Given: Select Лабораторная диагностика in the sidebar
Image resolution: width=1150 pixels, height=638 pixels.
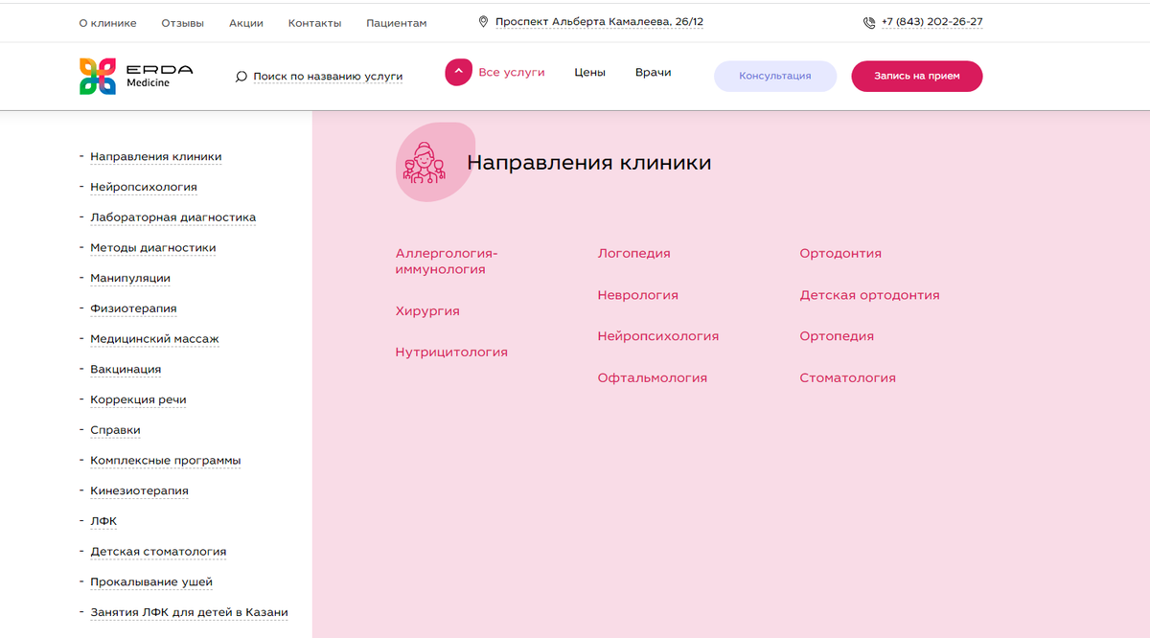Looking at the screenshot, I should (x=173, y=217).
